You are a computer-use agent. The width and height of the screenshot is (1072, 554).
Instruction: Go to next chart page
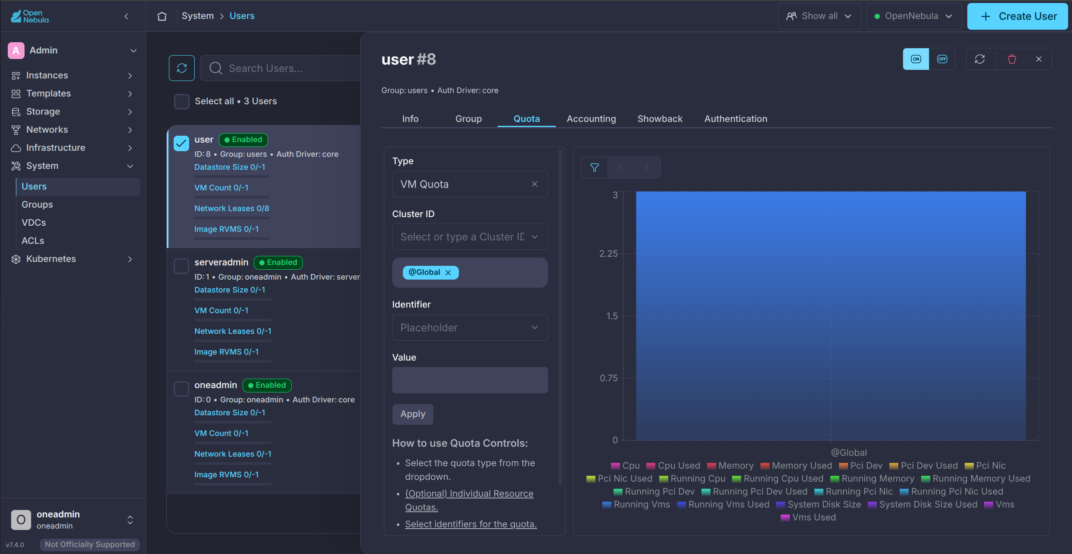tap(647, 168)
